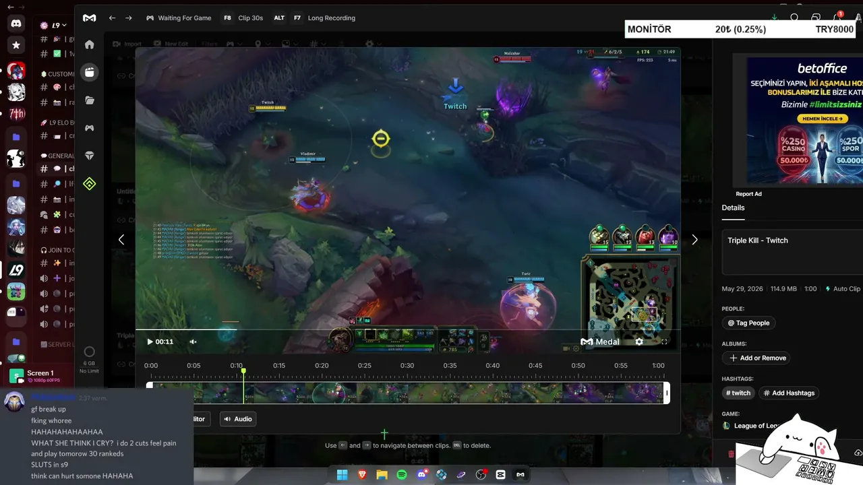
Task: Click the star icon in Discord server rail
Action: pyautogui.click(x=16, y=45)
